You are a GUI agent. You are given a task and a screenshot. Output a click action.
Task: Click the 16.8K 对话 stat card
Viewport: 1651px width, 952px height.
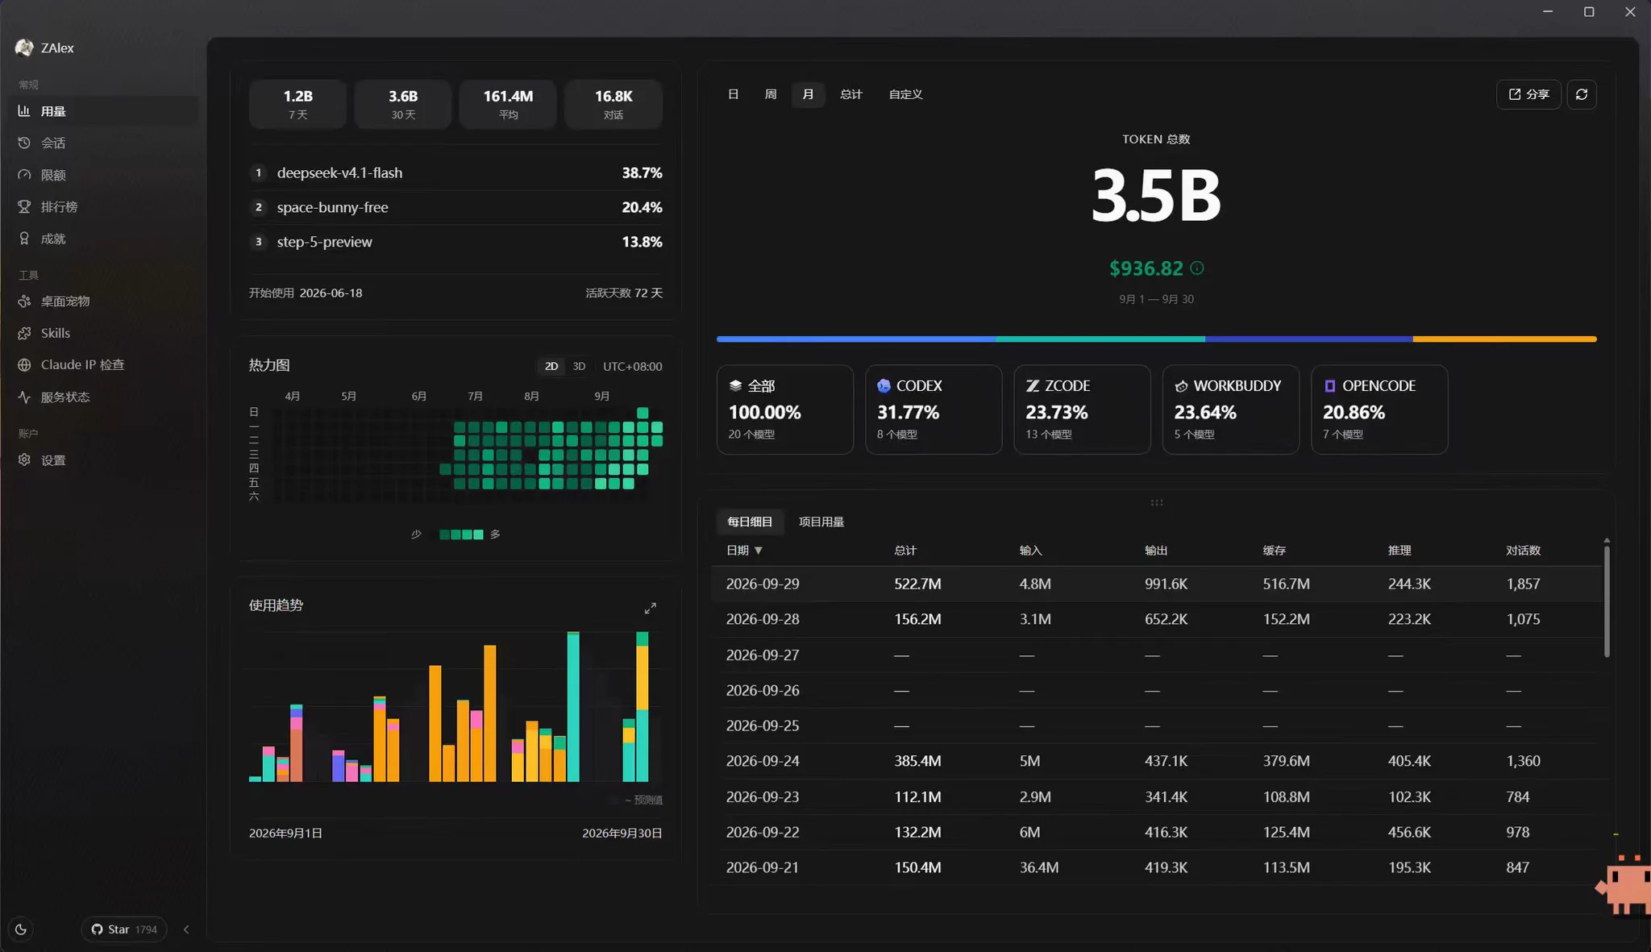[613, 104]
